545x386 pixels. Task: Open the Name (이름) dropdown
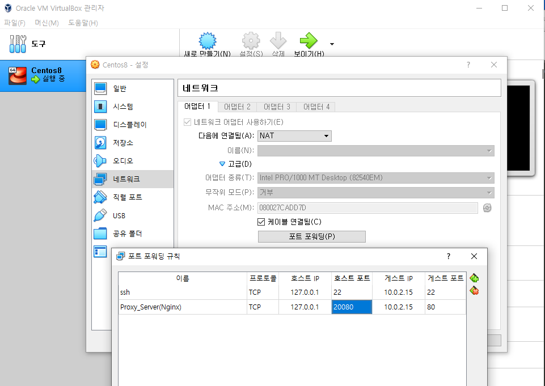pos(376,151)
